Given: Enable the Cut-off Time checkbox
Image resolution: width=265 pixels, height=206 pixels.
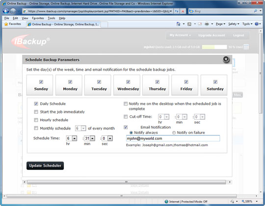Looking at the screenshot, I should point(126,117).
